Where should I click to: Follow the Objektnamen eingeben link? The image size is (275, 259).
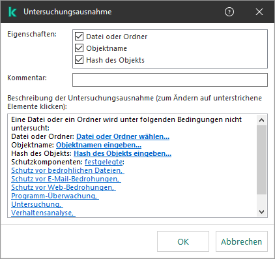pyautogui.click(x=98, y=145)
